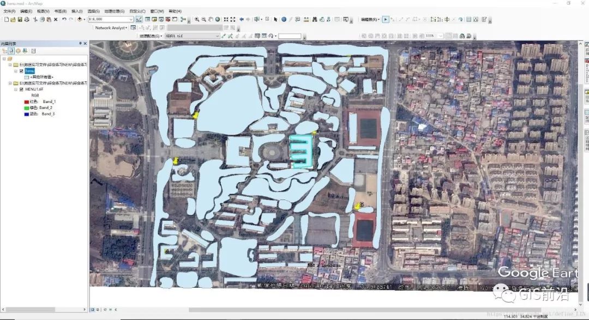Viewport: 589px width, 320px height.
Task: Zoom to full extent globe
Action: [218, 19]
